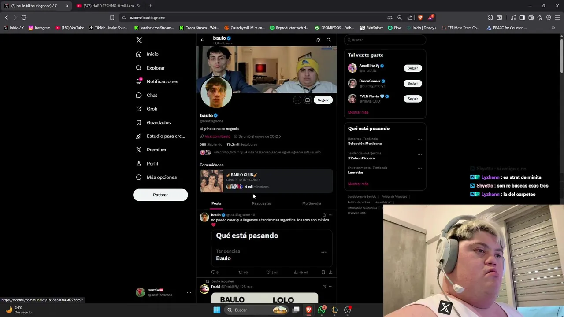Click Mostrar más under Qué está pasando
This screenshot has height=317, width=564.
358,184
